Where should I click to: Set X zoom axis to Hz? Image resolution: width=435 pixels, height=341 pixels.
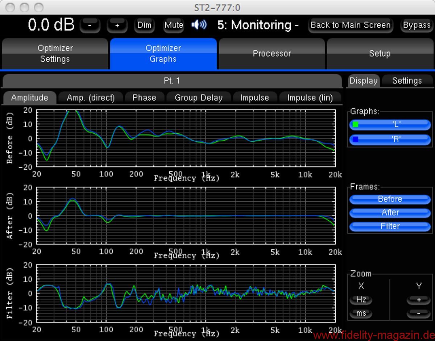[361, 300]
